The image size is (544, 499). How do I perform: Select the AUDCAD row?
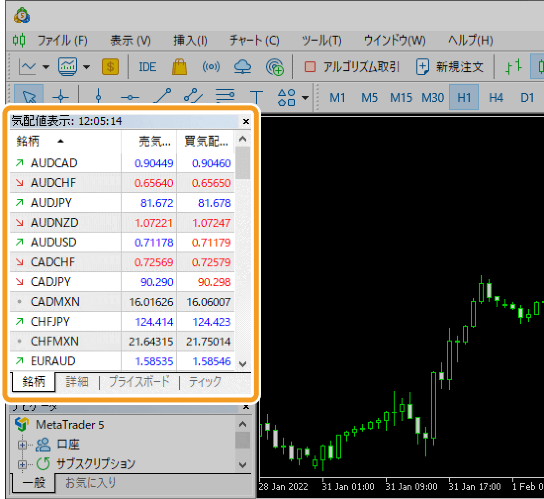coord(122,163)
